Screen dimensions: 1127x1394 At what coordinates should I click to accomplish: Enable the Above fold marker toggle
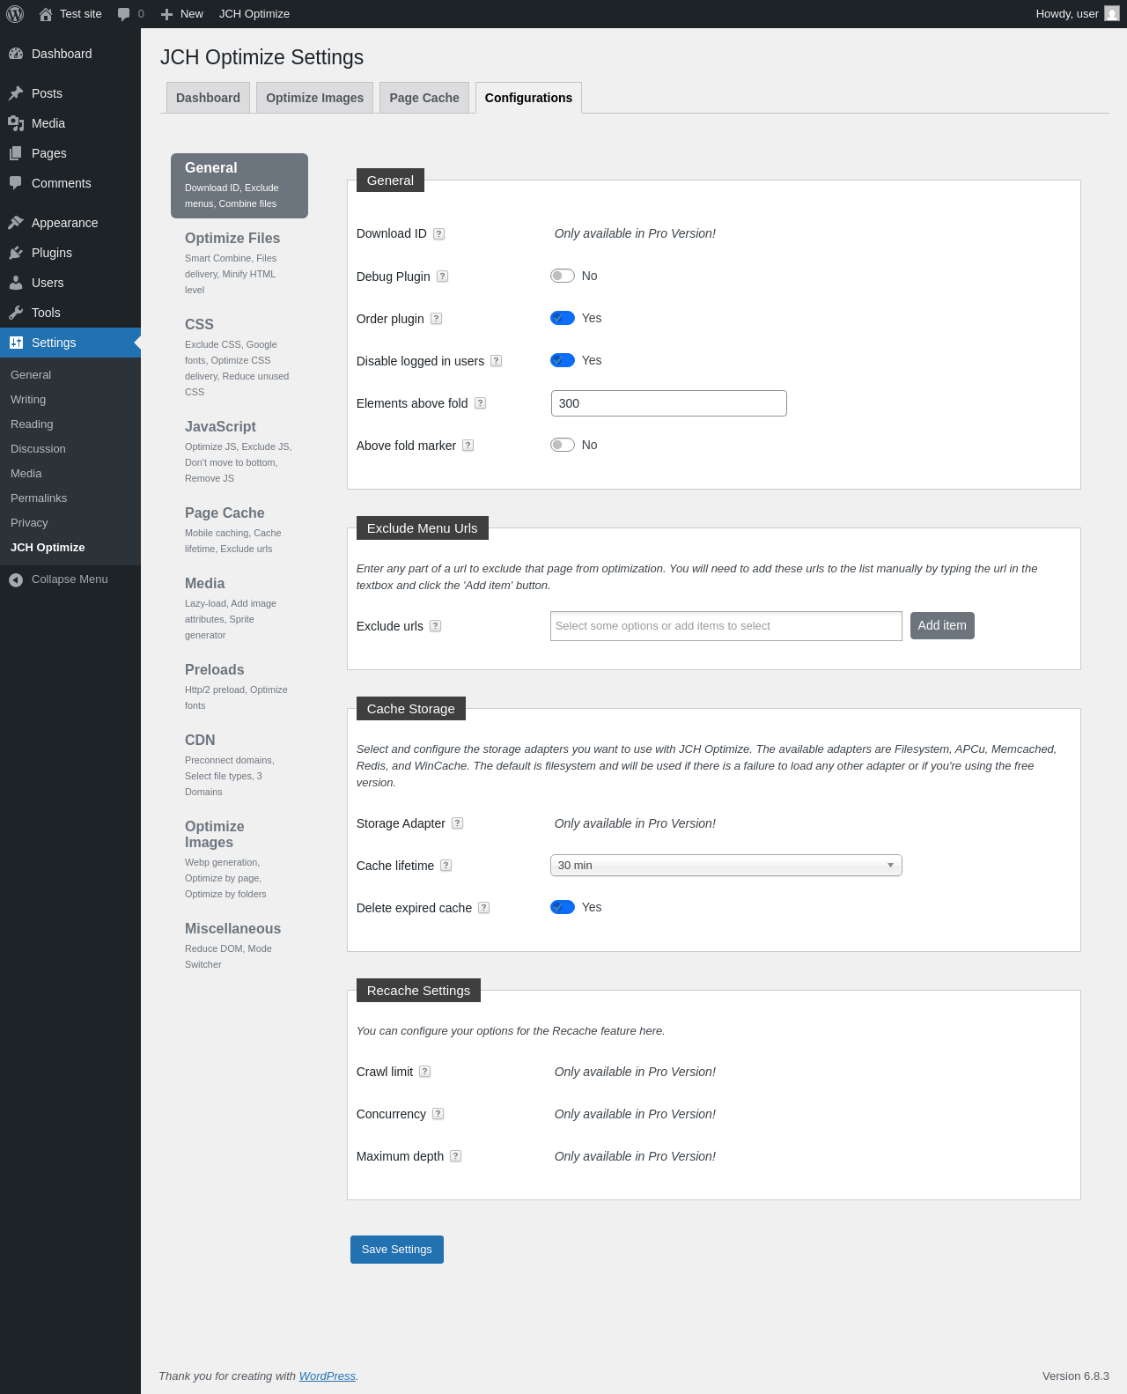point(563,445)
